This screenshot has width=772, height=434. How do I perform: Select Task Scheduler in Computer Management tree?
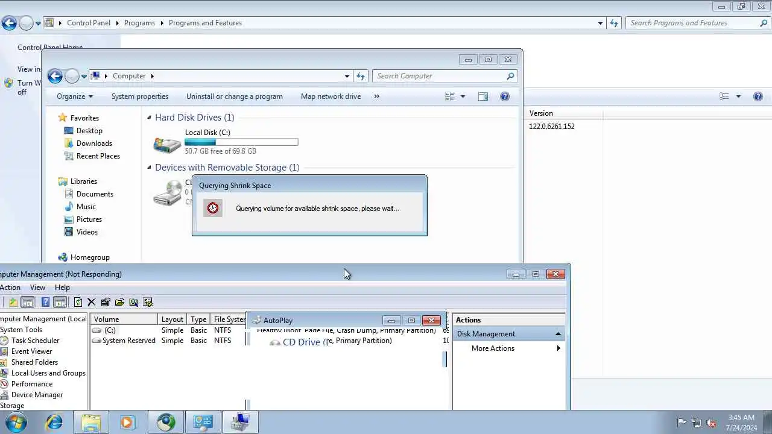(x=35, y=341)
